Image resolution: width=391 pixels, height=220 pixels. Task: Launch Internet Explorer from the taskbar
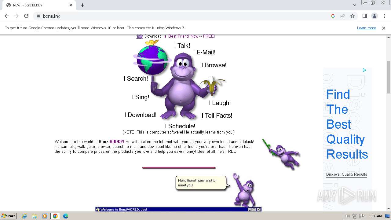[x=24, y=216]
